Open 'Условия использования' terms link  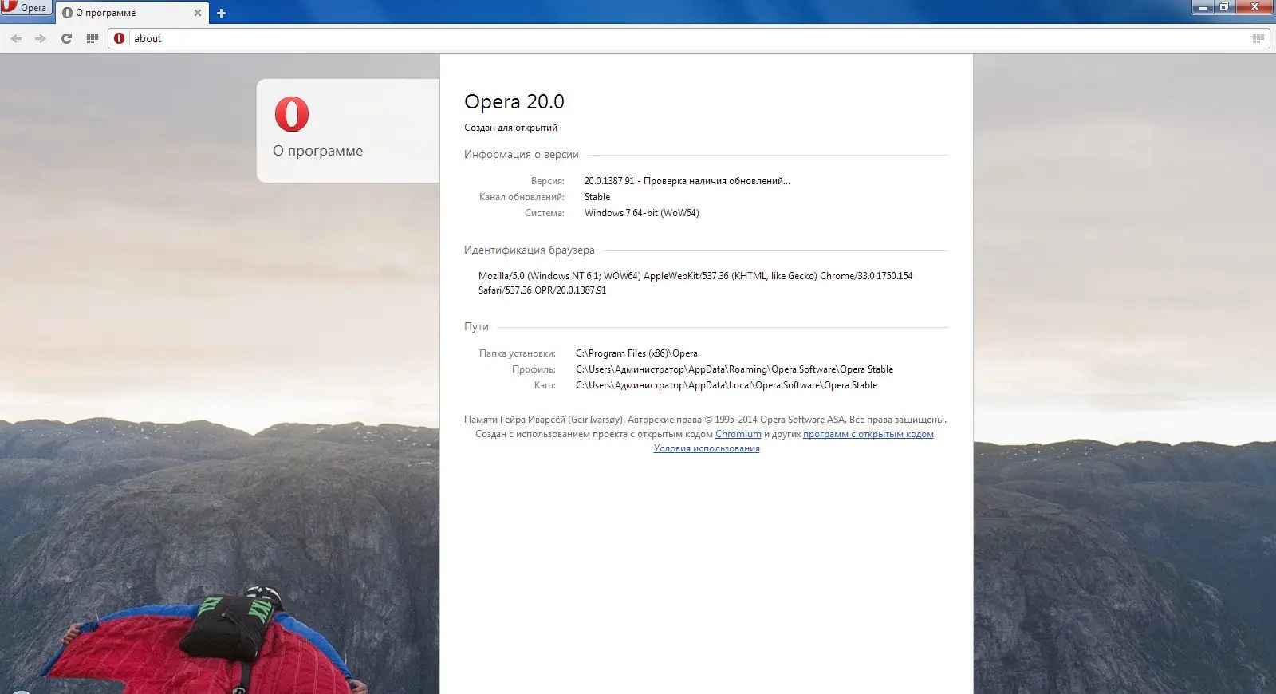(x=707, y=448)
